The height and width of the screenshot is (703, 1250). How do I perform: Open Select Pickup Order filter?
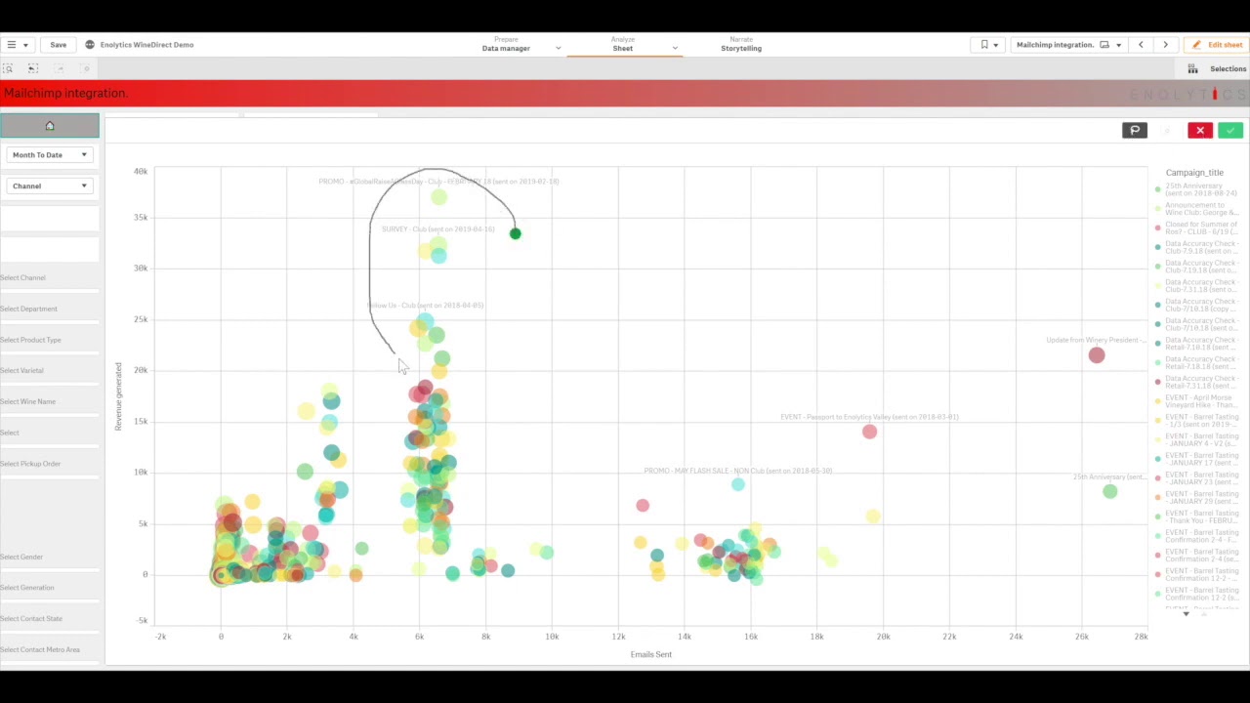(49, 464)
